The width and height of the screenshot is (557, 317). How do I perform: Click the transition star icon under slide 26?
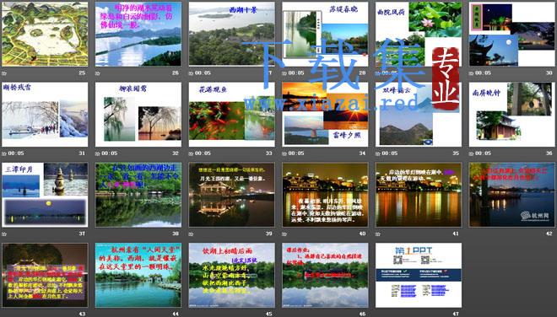click(98, 73)
